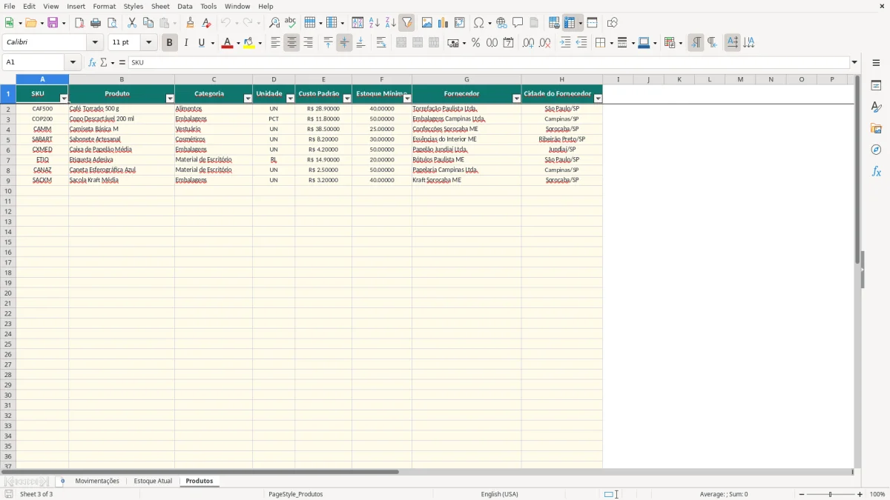
Task: Click the zoom out minus button
Action: click(802, 494)
